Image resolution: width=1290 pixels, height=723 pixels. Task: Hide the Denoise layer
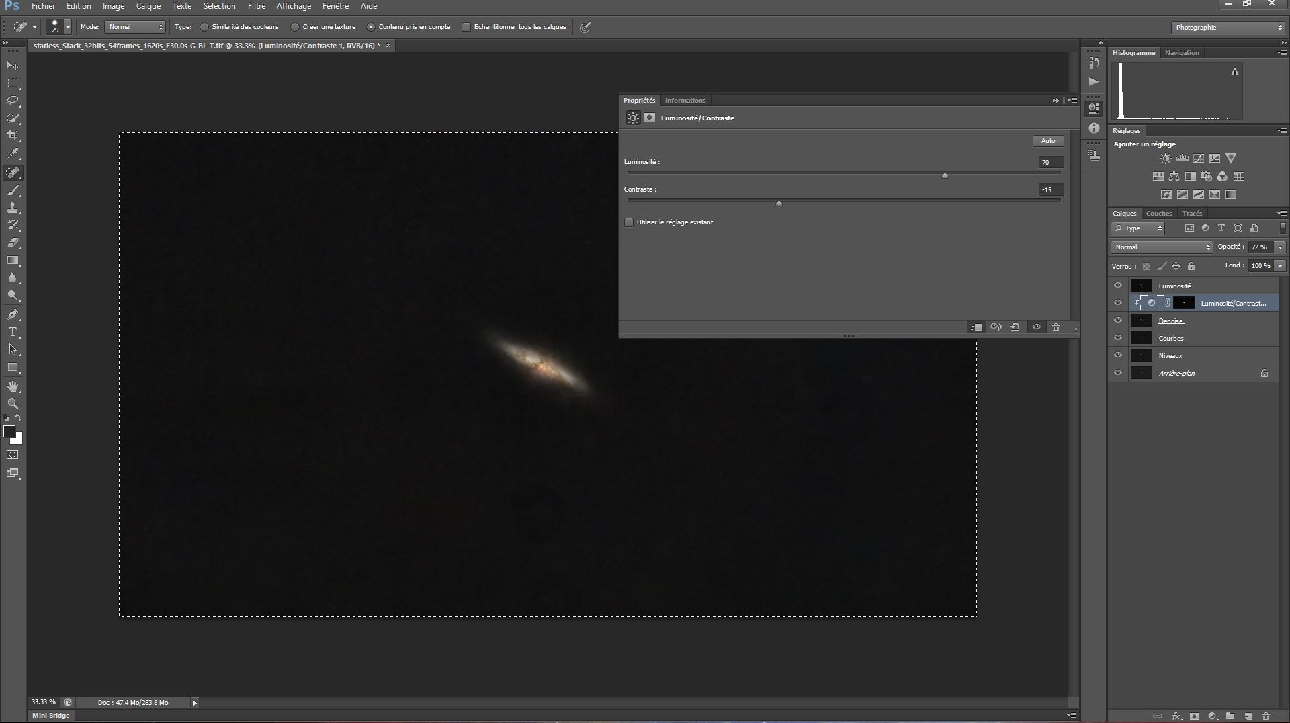click(x=1118, y=321)
